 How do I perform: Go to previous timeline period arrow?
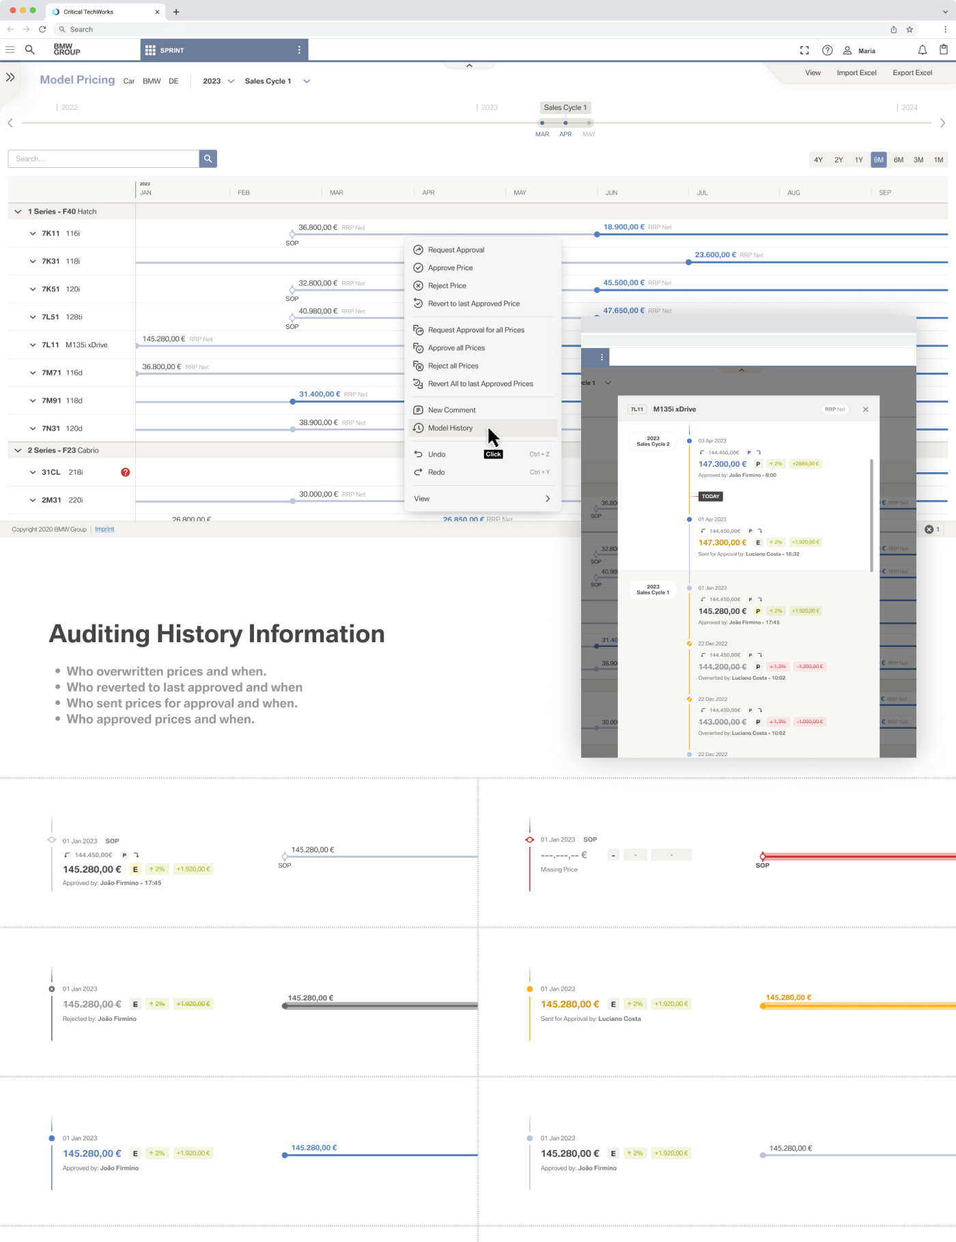click(x=10, y=123)
